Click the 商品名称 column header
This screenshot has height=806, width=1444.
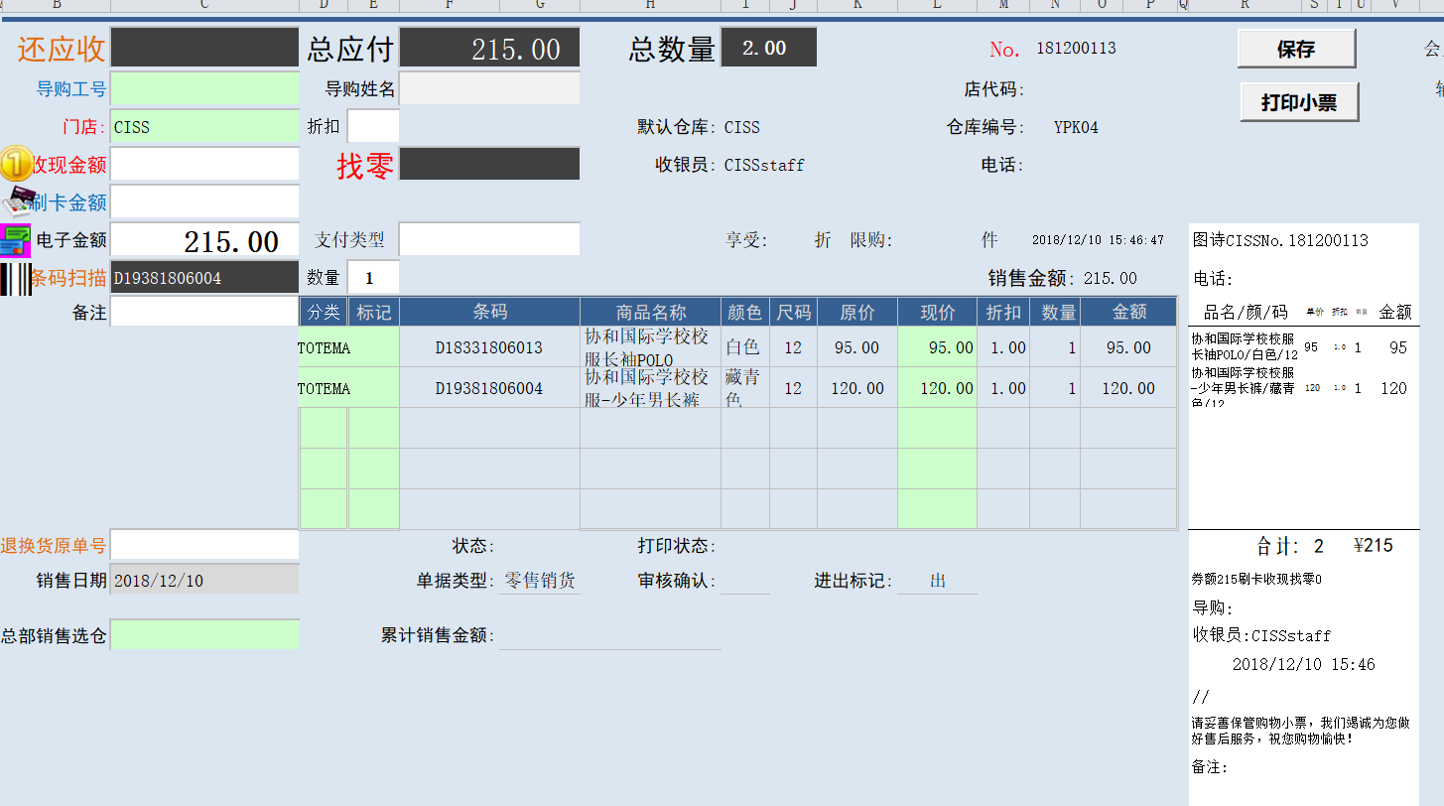(x=650, y=312)
